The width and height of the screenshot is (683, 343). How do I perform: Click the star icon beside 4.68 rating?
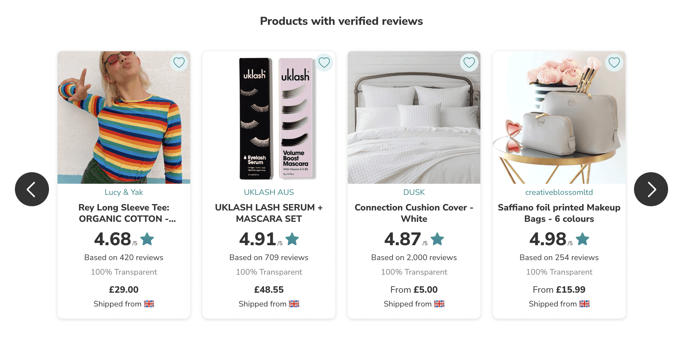(147, 239)
